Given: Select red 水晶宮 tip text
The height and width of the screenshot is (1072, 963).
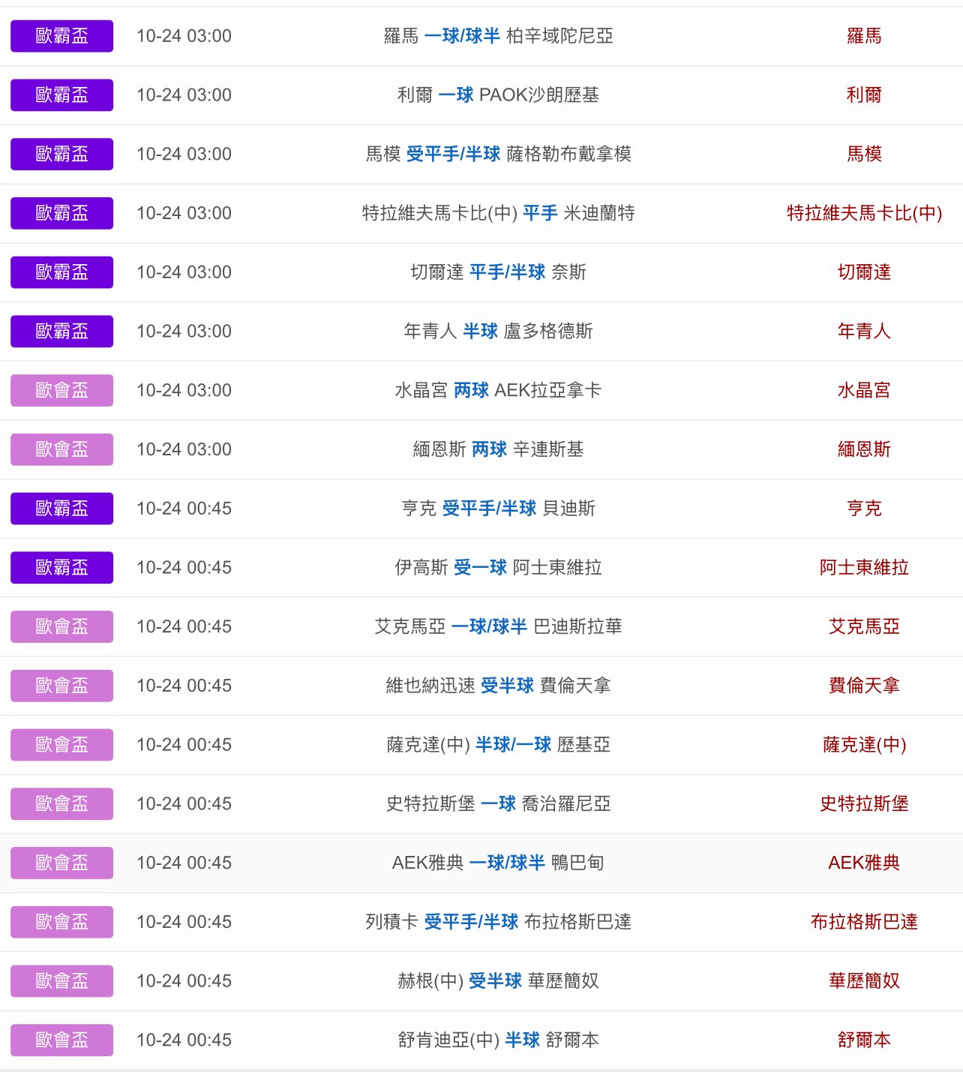Looking at the screenshot, I should [864, 391].
